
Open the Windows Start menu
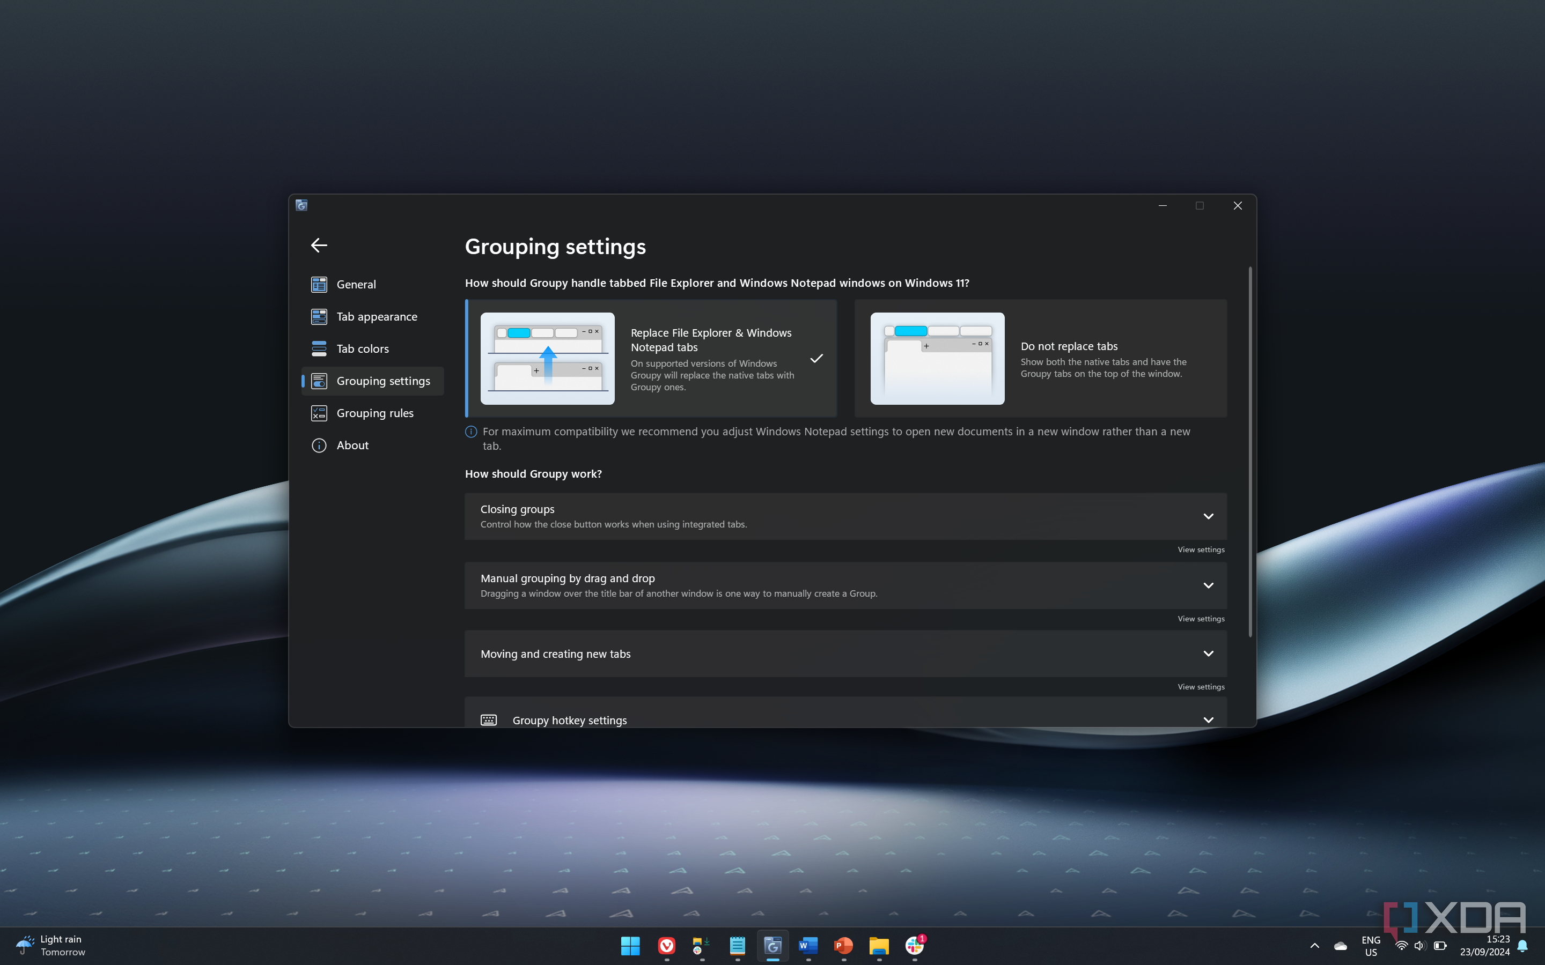coord(630,946)
